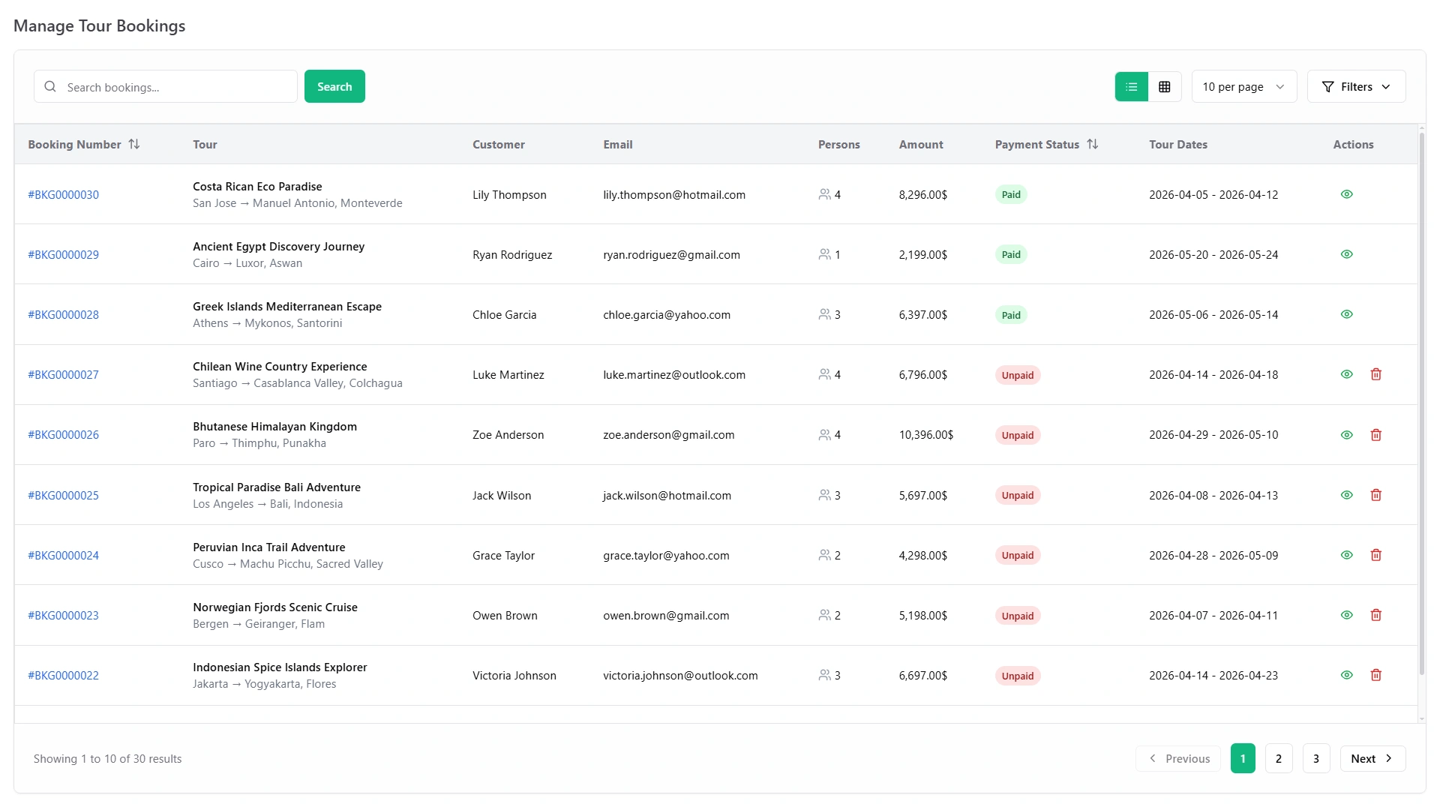
Task: Go to page 3
Action: (x=1316, y=758)
